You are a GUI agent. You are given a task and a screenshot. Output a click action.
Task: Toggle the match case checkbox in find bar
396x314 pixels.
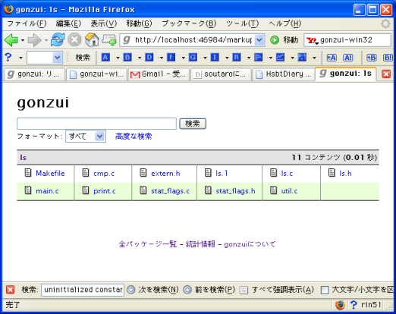(x=325, y=290)
